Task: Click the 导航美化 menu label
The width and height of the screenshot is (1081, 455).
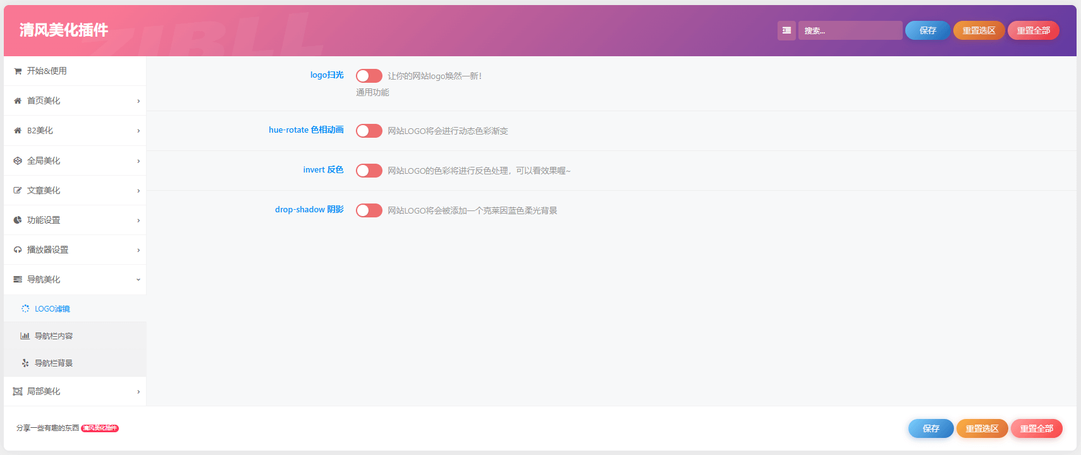Action: click(44, 279)
